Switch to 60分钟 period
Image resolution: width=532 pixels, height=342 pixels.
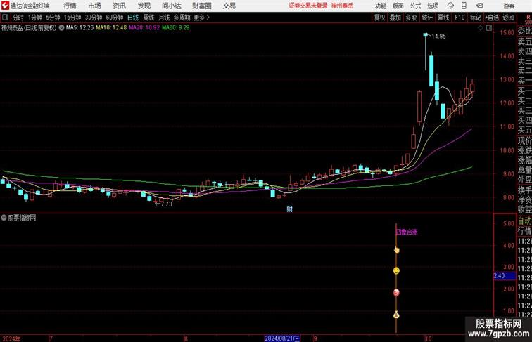point(115,18)
